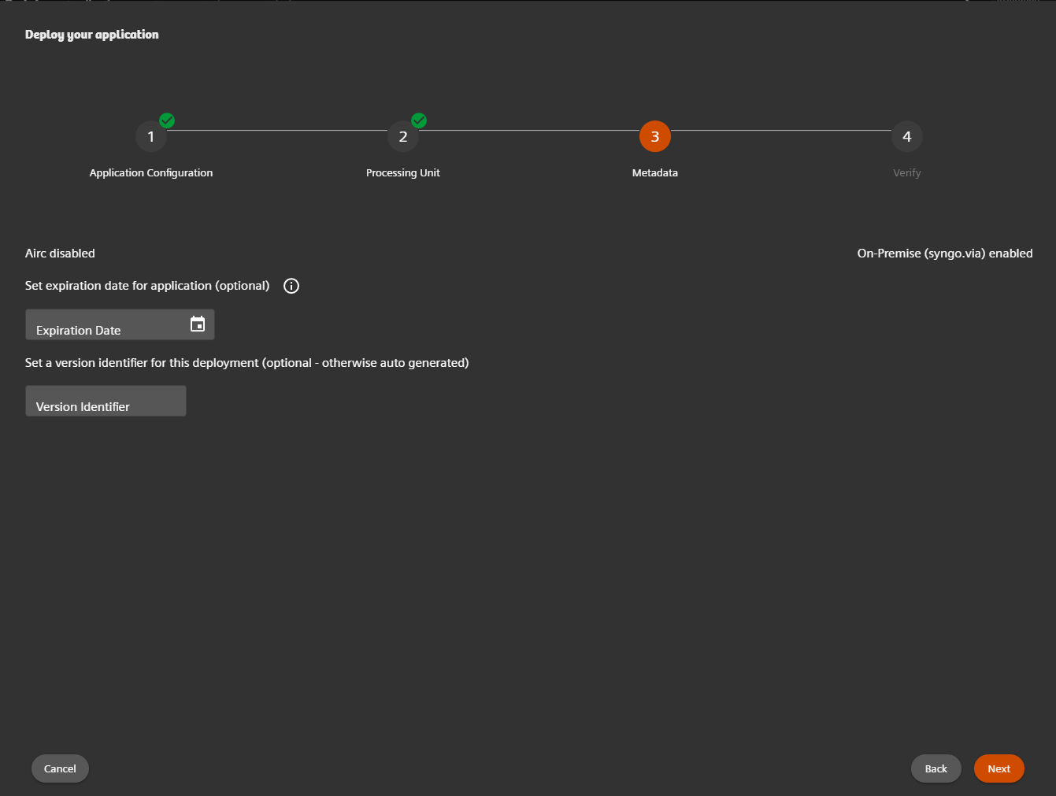This screenshot has width=1056, height=796.
Task: Click the step 2 circle numbered 2
Action: [402, 135]
